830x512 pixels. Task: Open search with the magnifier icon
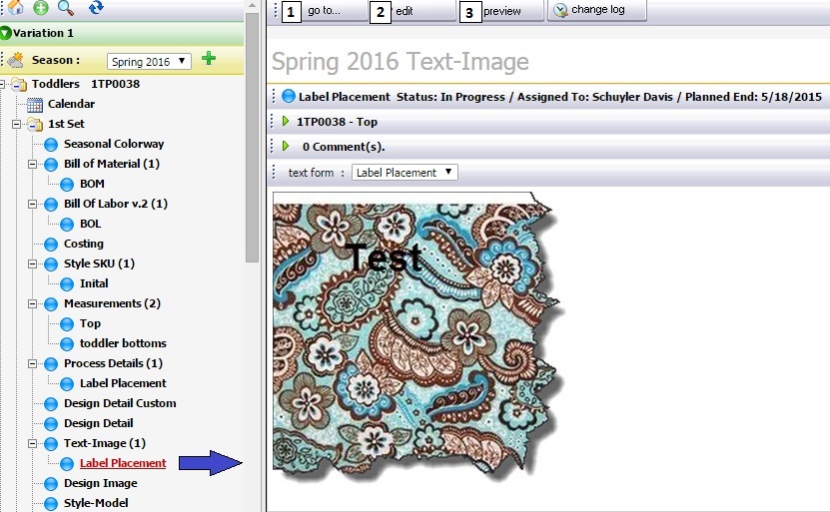click(x=66, y=7)
